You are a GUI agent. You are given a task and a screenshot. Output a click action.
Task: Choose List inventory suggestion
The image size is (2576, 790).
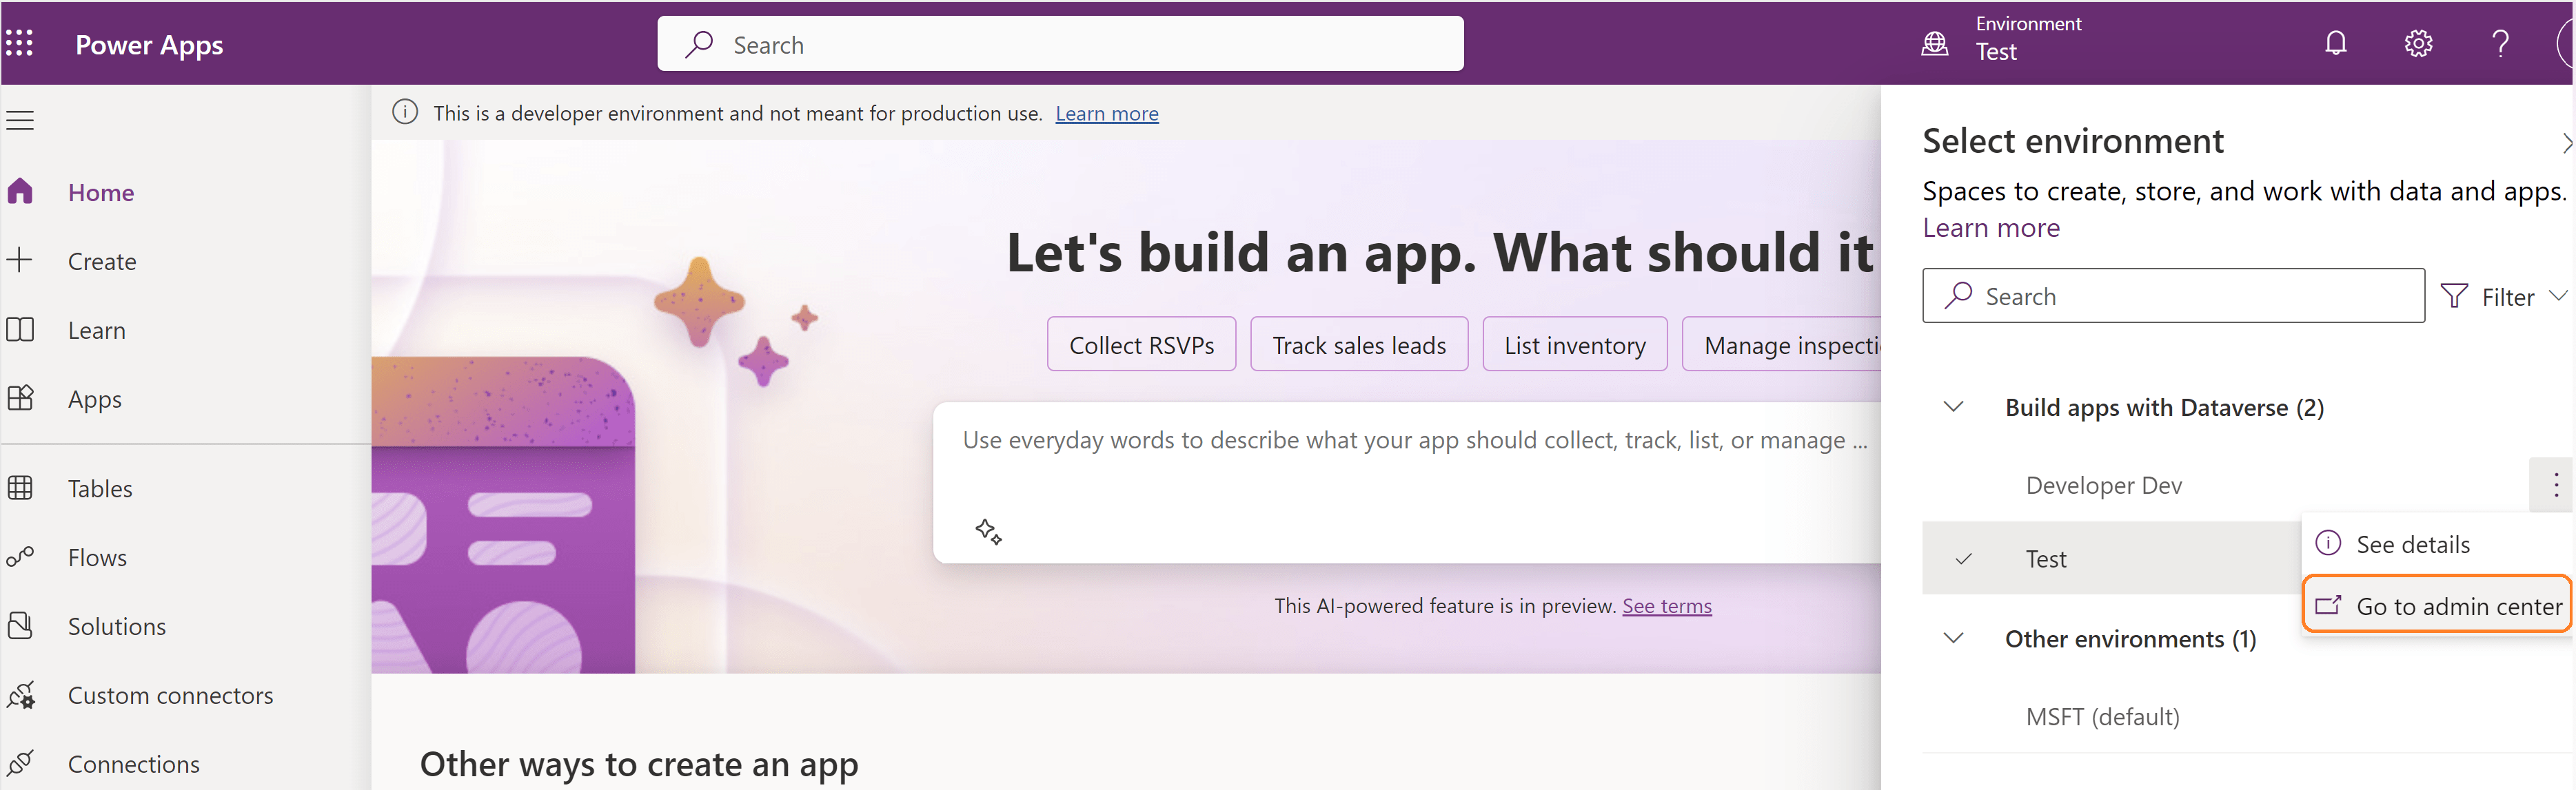pyautogui.click(x=1575, y=344)
